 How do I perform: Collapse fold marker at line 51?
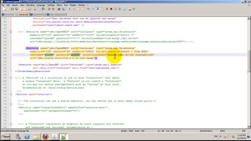click(11, 32)
